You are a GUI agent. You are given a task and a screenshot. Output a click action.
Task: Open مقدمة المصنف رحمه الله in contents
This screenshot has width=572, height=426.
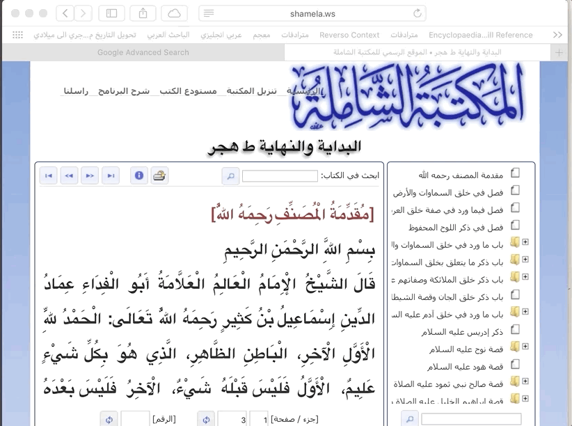[461, 175]
